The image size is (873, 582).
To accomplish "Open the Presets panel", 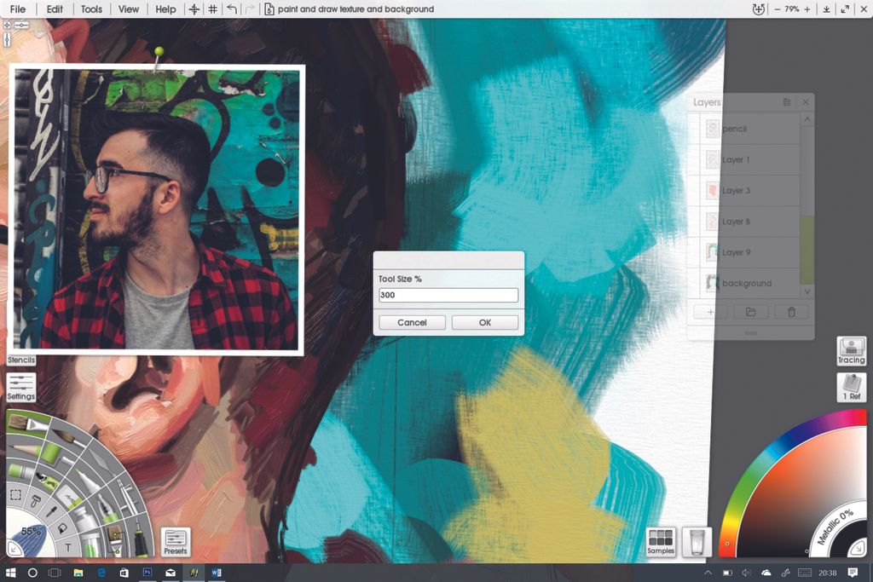I will (x=175, y=541).
